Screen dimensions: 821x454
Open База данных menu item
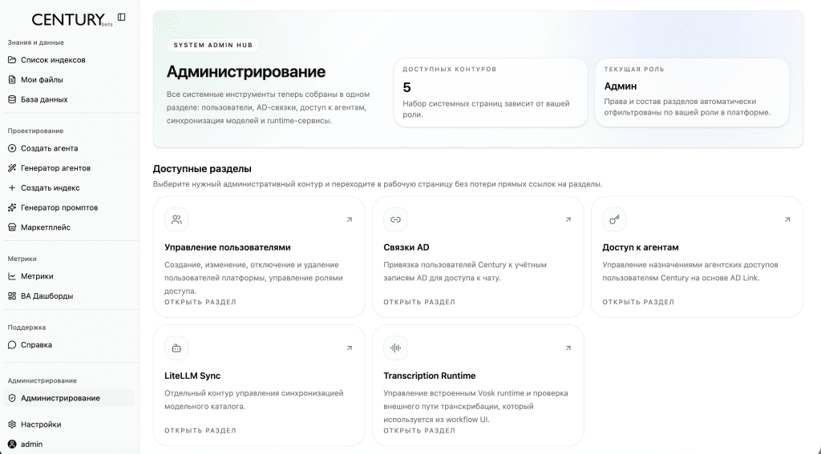[x=69, y=99]
